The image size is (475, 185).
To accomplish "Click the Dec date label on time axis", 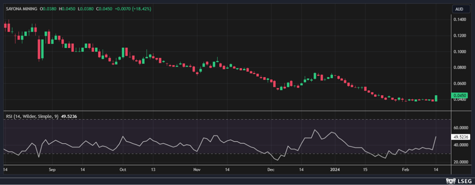I will click(271, 169).
